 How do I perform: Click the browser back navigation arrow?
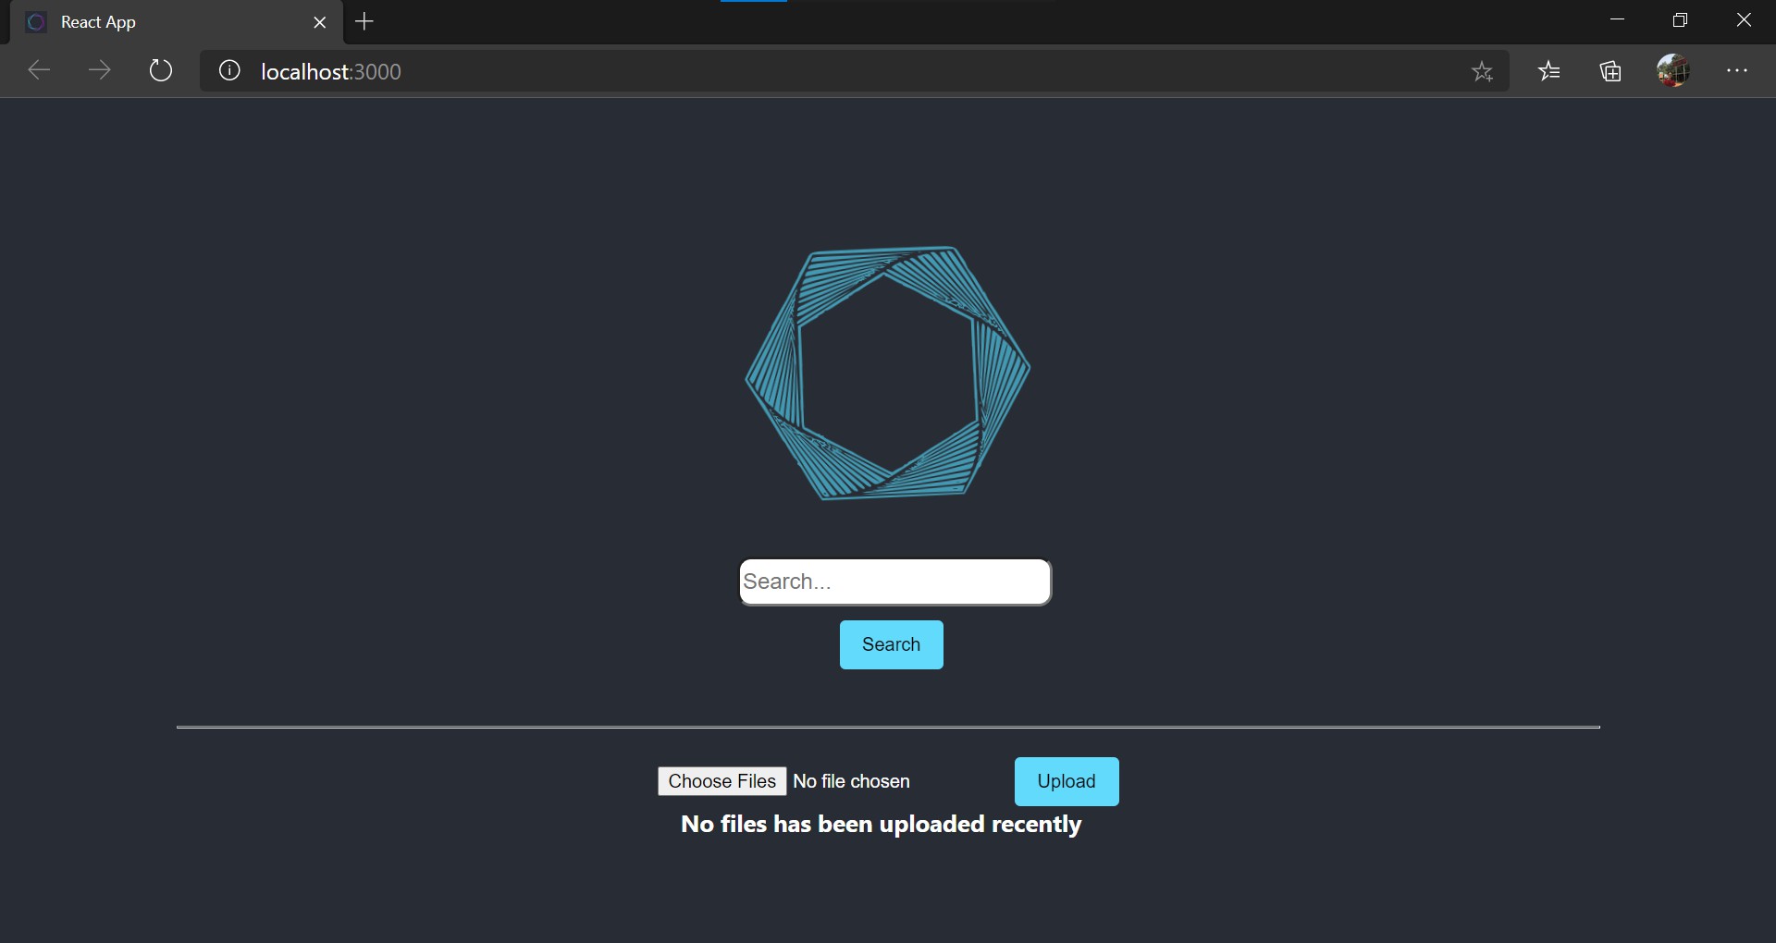38,70
